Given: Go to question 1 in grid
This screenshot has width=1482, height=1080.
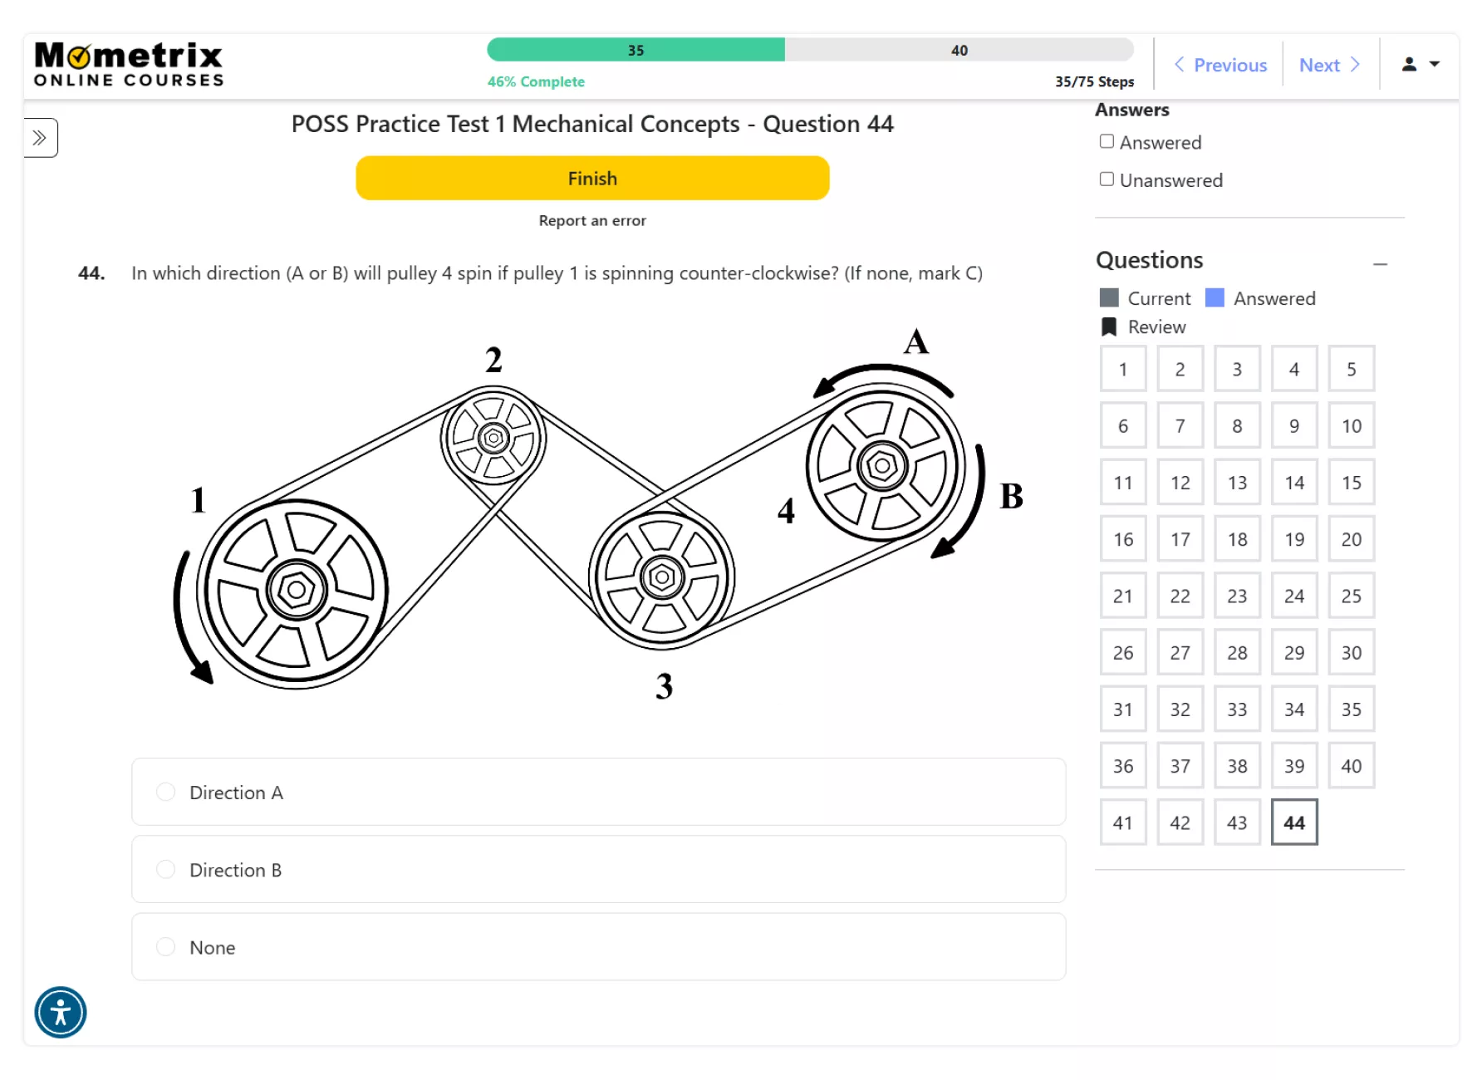Looking at the screenshot, I should pyautogui.click(x=1123, y=369).
